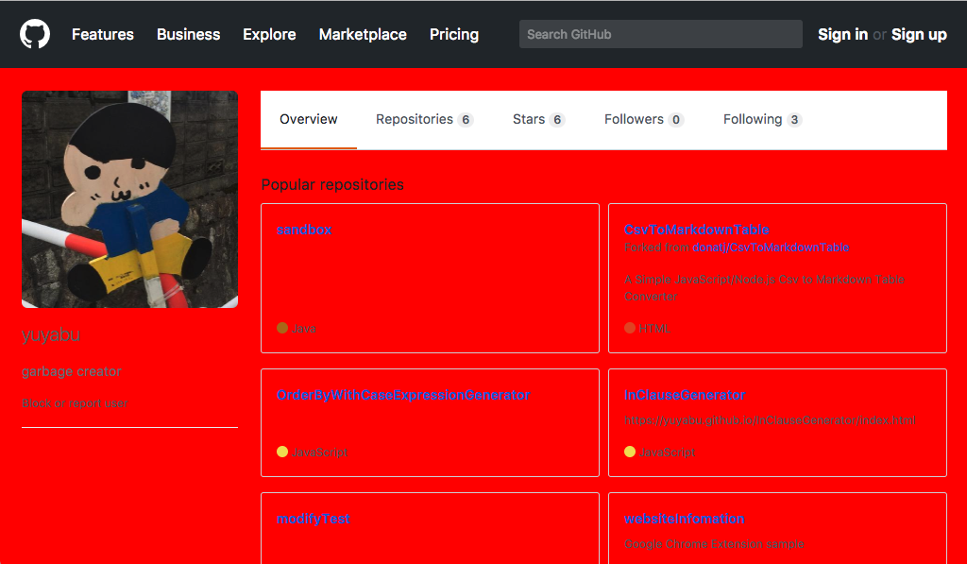
Task: Focus the Search GitHub field
Action: (660, 34)
